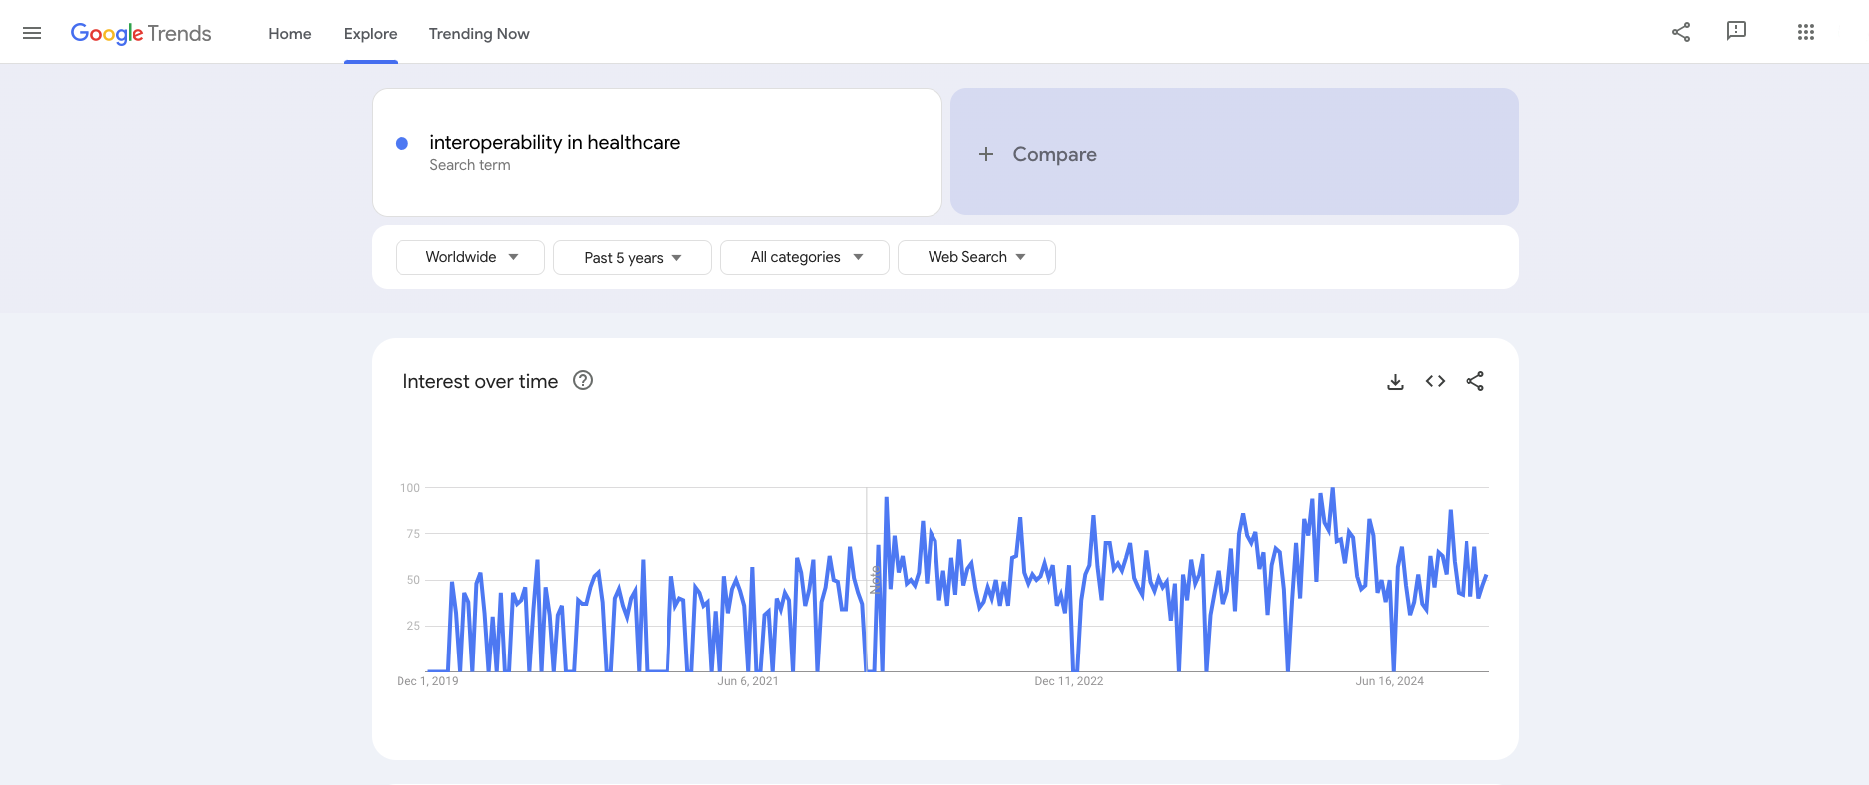Click the Jun 6, 2021 axis label
This screenshot has height=785, width=1869.
pyautogui.click(x=748, y=681)
